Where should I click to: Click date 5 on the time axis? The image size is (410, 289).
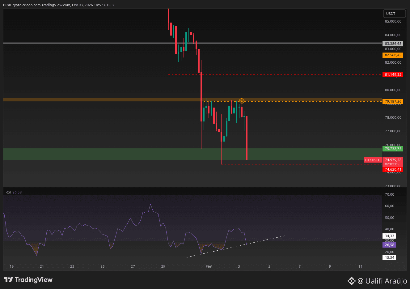click(x=269, y=266)
